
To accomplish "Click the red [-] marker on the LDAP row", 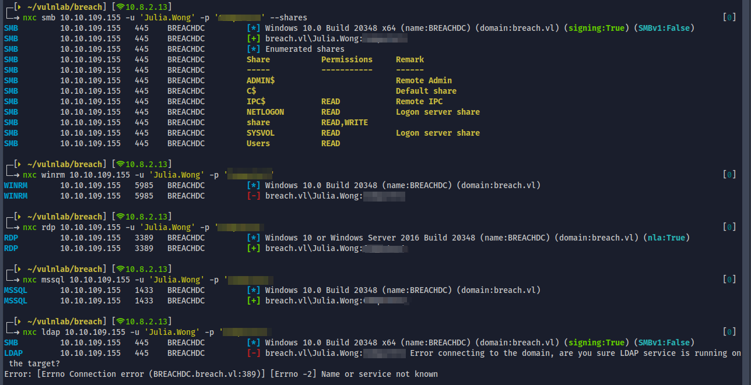I will 254,353.
